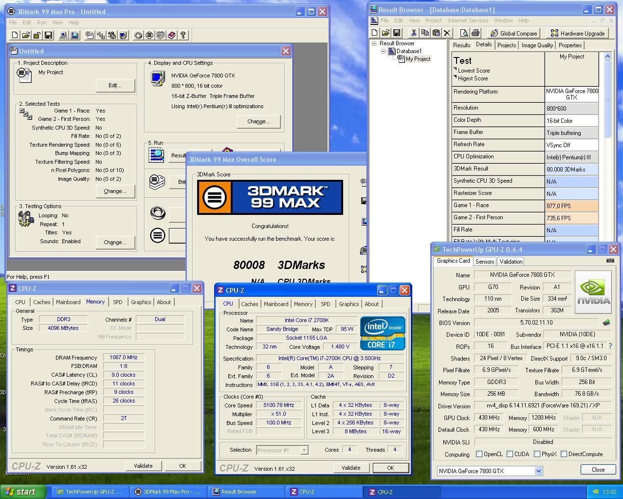The width and height of the screenshot is (623, 499).
Task: Open the Processor #1 selection dropdown in CPU-Z
Action: 304,450
